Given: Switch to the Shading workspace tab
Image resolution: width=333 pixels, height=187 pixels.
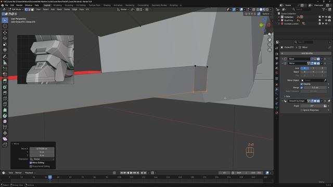Looking at the screenshot, I should (x=107, y=5).
